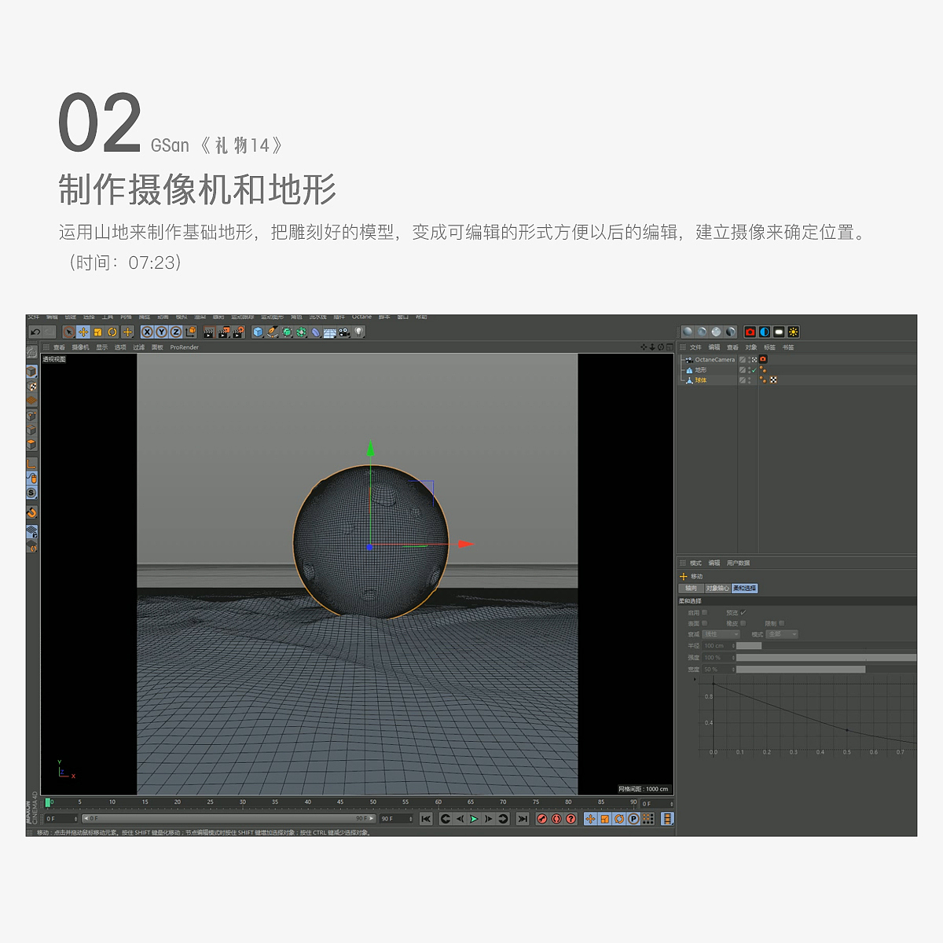Go to timeline start button

[x=426, y=819]
